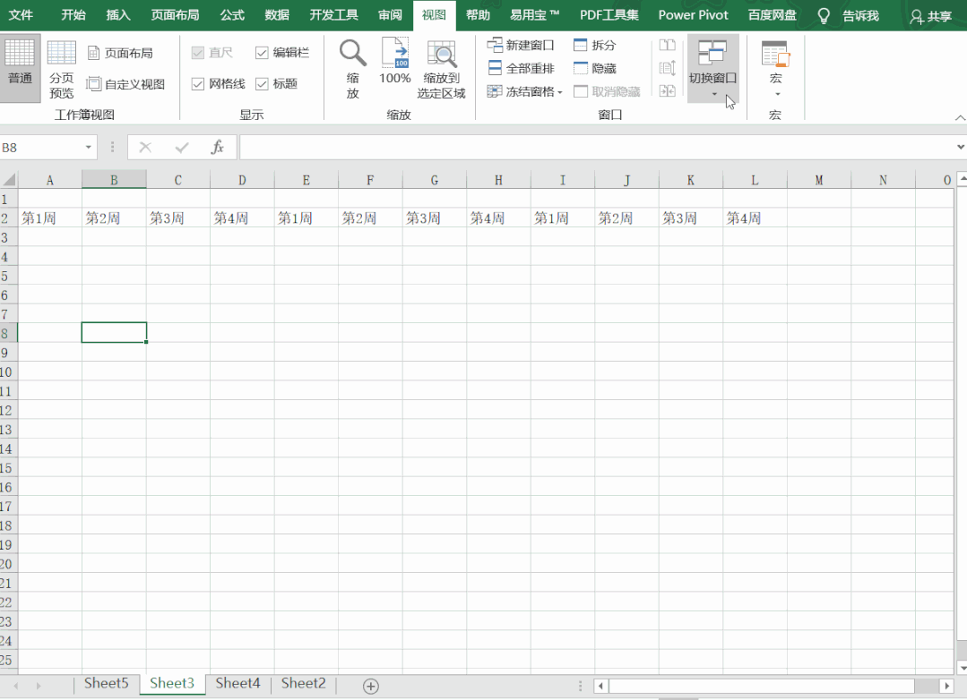Click the formula bar cancel X icon

[145, 148]
